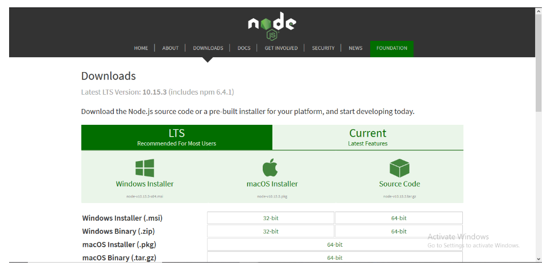Click the vertical scrollbar thumb
The image size is (555, 270).
pyautogui.click(x=539, y=64)
